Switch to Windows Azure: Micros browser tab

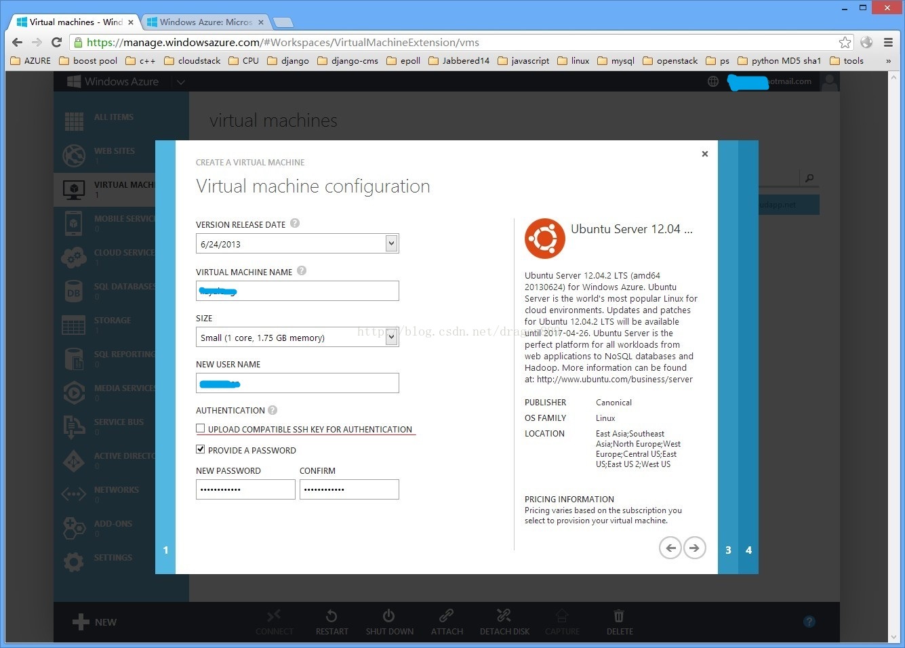click(x=205, y=22)
